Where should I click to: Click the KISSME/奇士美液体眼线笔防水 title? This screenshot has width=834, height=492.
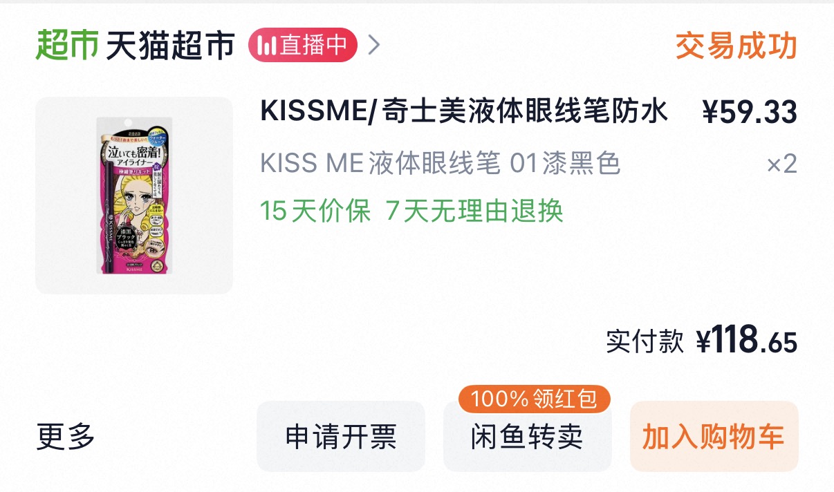pos(464,112)
